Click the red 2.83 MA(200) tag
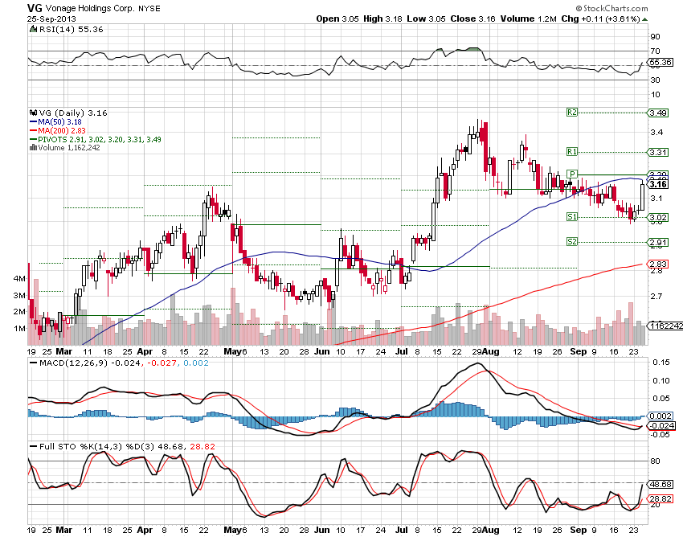 (658, 264)
